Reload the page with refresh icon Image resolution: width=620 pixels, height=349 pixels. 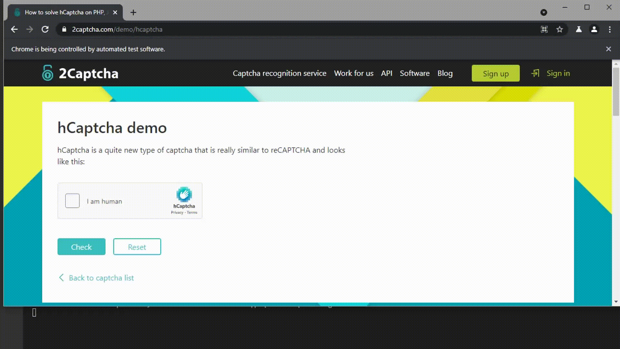[45, 29]
